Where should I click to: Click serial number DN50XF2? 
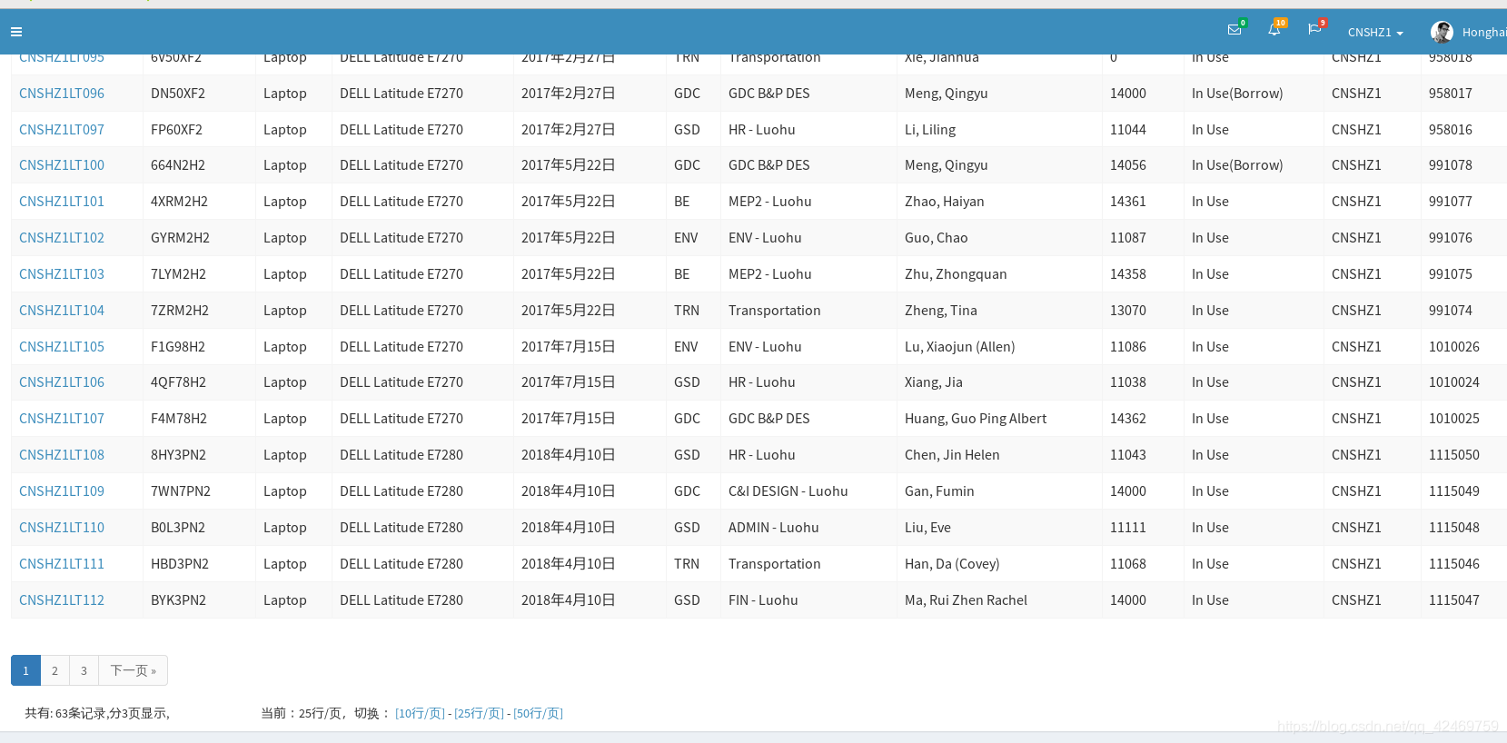click(x=178, y=93)
